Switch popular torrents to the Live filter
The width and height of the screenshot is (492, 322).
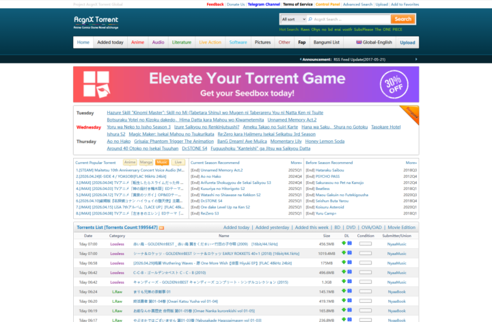[178, 162]
